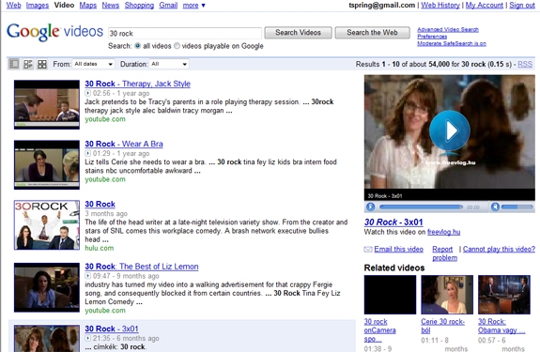Click 30 Rock - 3x01 title under player

(x=393, y=222)
